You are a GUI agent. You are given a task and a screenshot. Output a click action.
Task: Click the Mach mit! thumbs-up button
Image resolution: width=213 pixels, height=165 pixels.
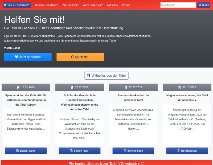[80, 57]
